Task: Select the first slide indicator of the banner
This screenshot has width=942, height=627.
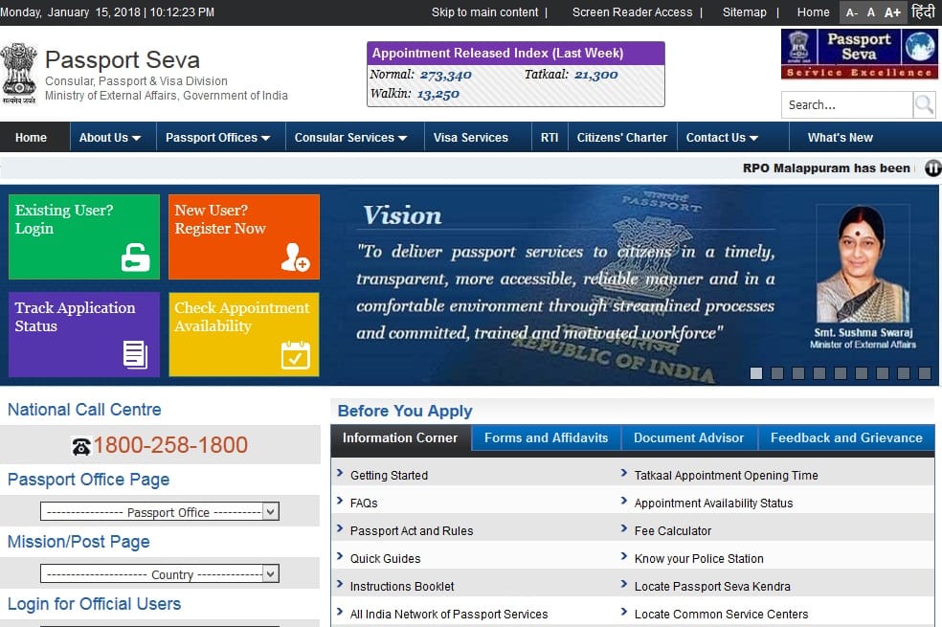Action: click(756, 373)
